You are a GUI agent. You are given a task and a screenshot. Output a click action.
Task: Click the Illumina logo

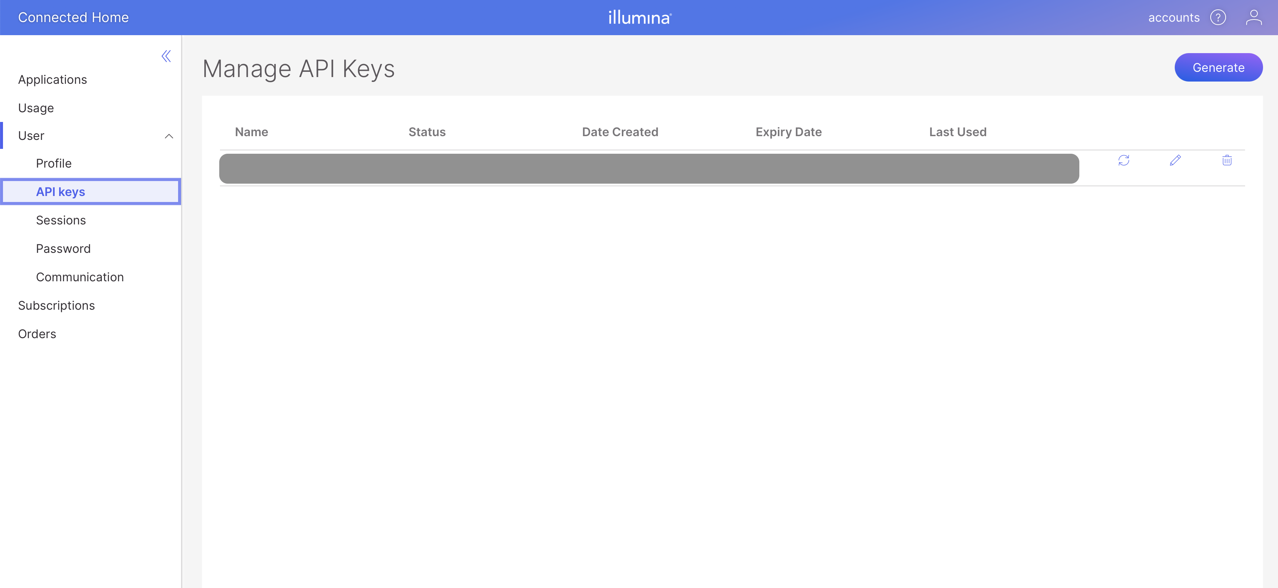tap(639, 18)
